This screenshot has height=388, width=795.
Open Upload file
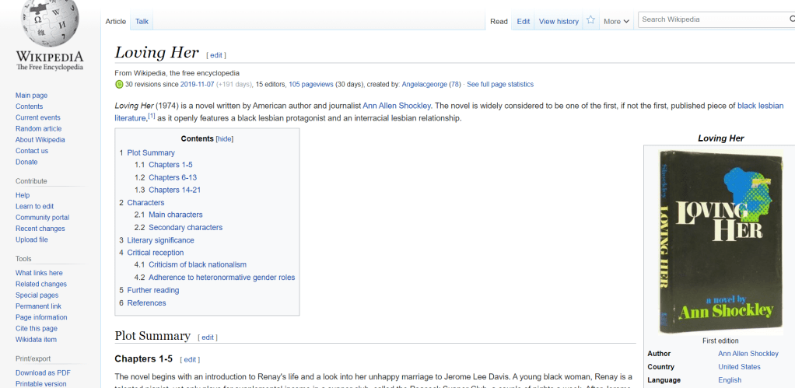[x=31, y=239]
